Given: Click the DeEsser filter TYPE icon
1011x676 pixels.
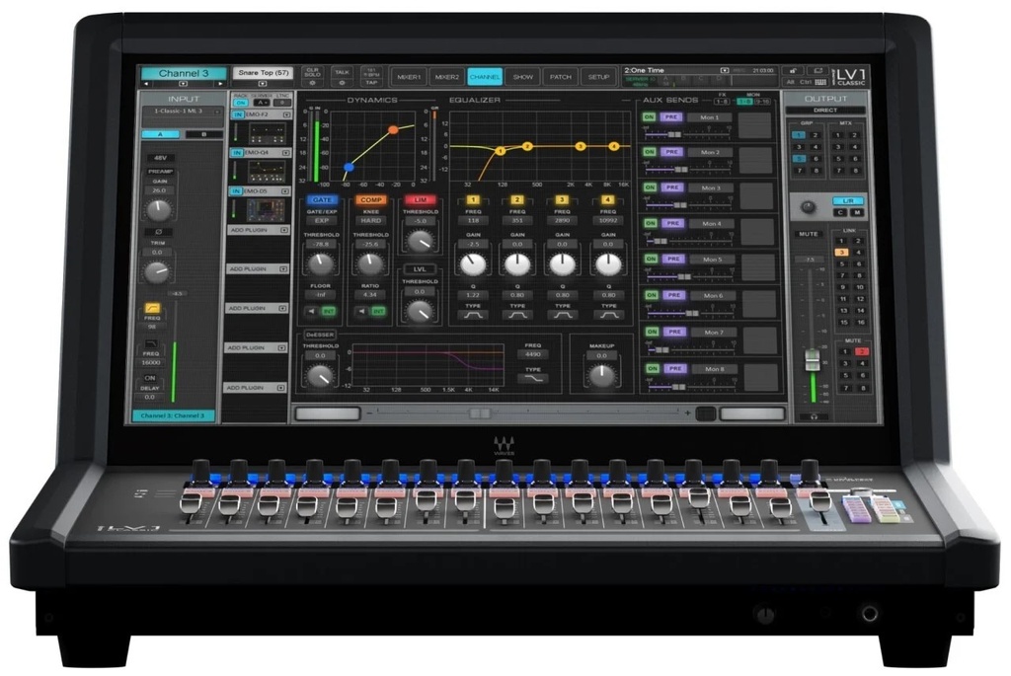Looking at the screenshot, I should tap(532, 378).
